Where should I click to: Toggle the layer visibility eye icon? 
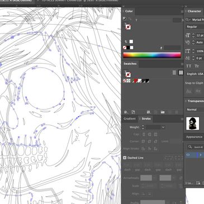pyautogui.click(x=188, y=155)
